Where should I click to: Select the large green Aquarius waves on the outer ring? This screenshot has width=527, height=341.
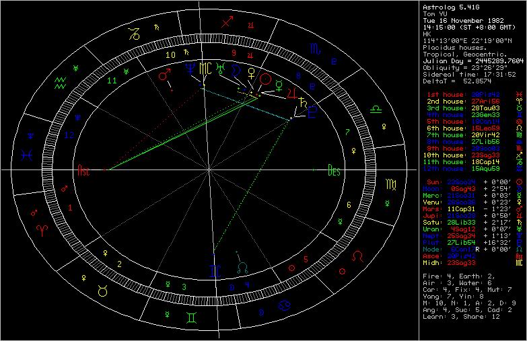tap(61, 83)
